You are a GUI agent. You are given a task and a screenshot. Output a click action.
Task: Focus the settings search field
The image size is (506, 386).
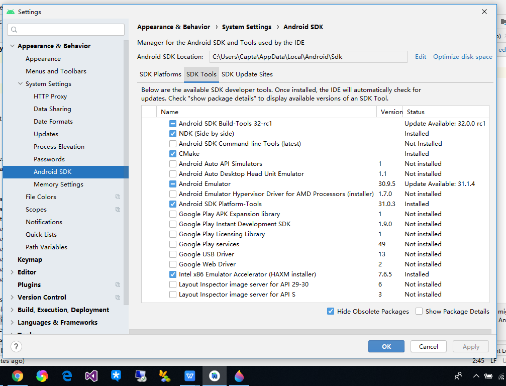tap(66, 30)
